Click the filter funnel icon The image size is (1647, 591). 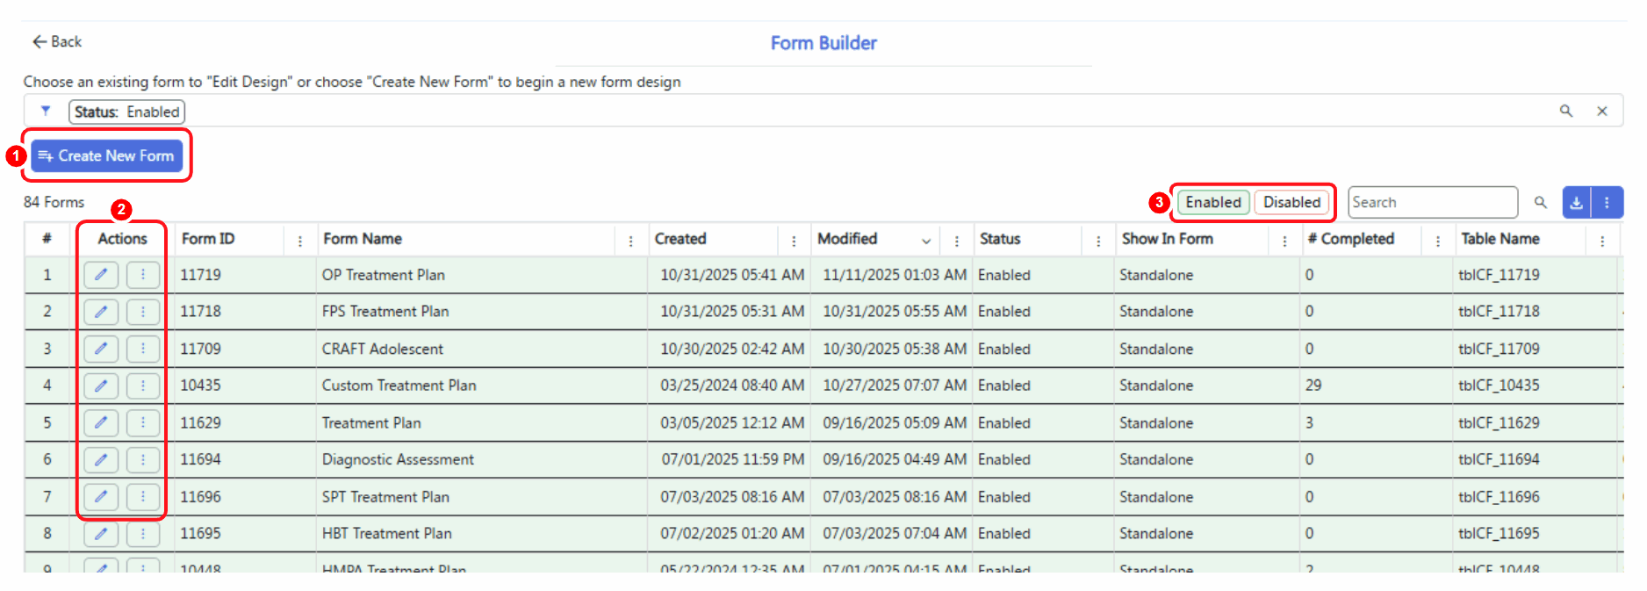[46, 111]
